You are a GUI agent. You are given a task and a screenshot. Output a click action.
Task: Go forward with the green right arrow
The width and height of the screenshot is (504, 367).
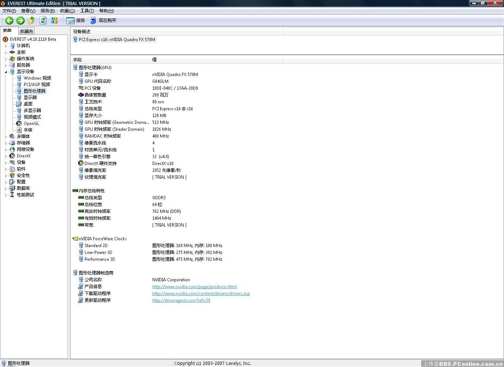(x=21, y=21)
